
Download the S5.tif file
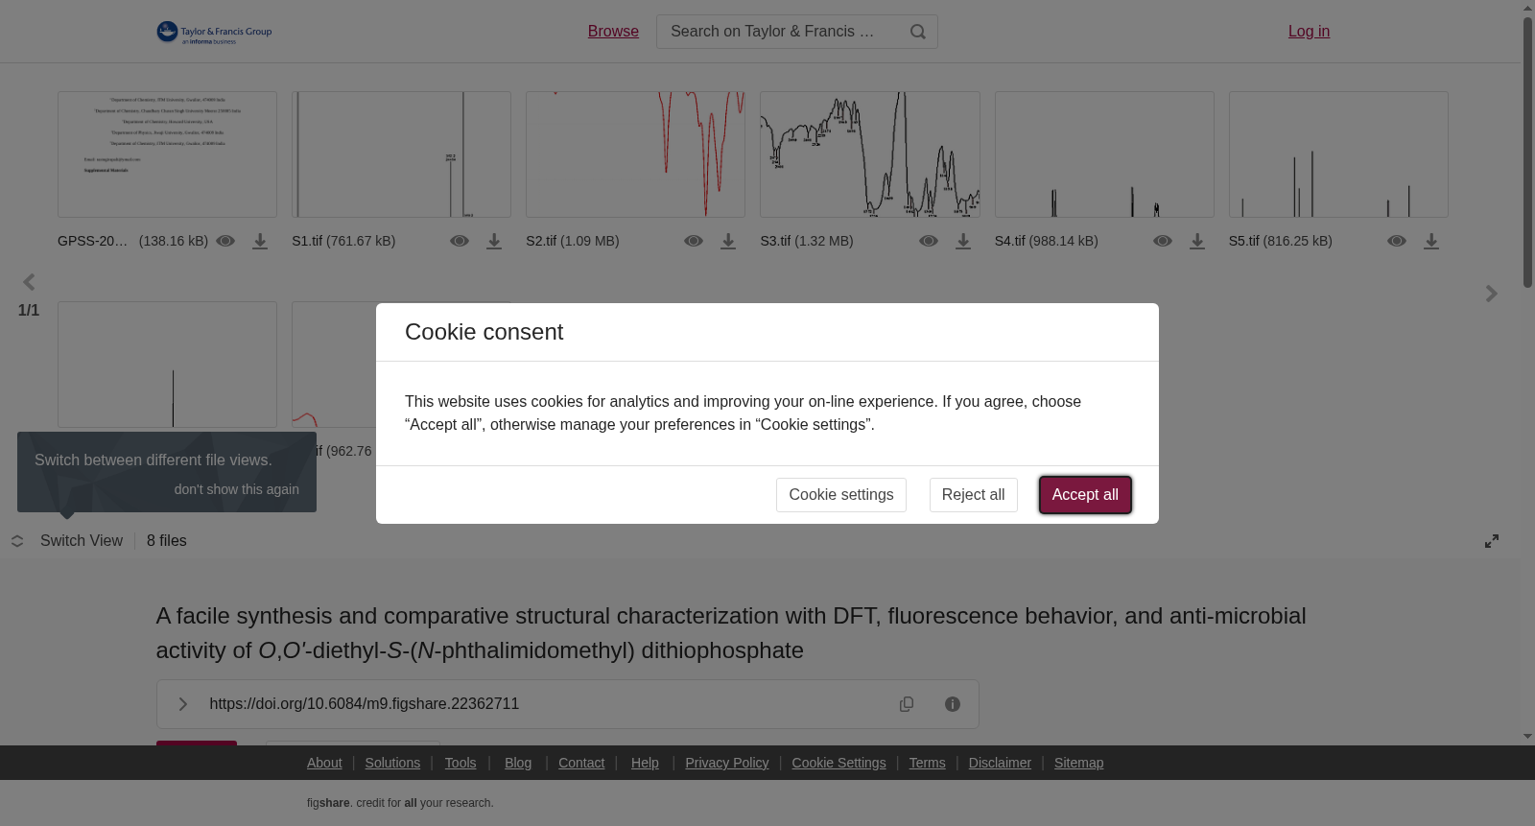tap(1431, 242)
